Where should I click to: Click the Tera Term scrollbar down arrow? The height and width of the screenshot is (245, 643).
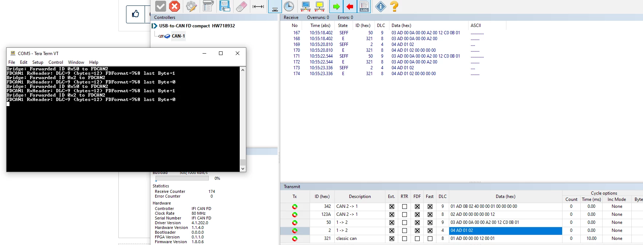tap(243, 169)
